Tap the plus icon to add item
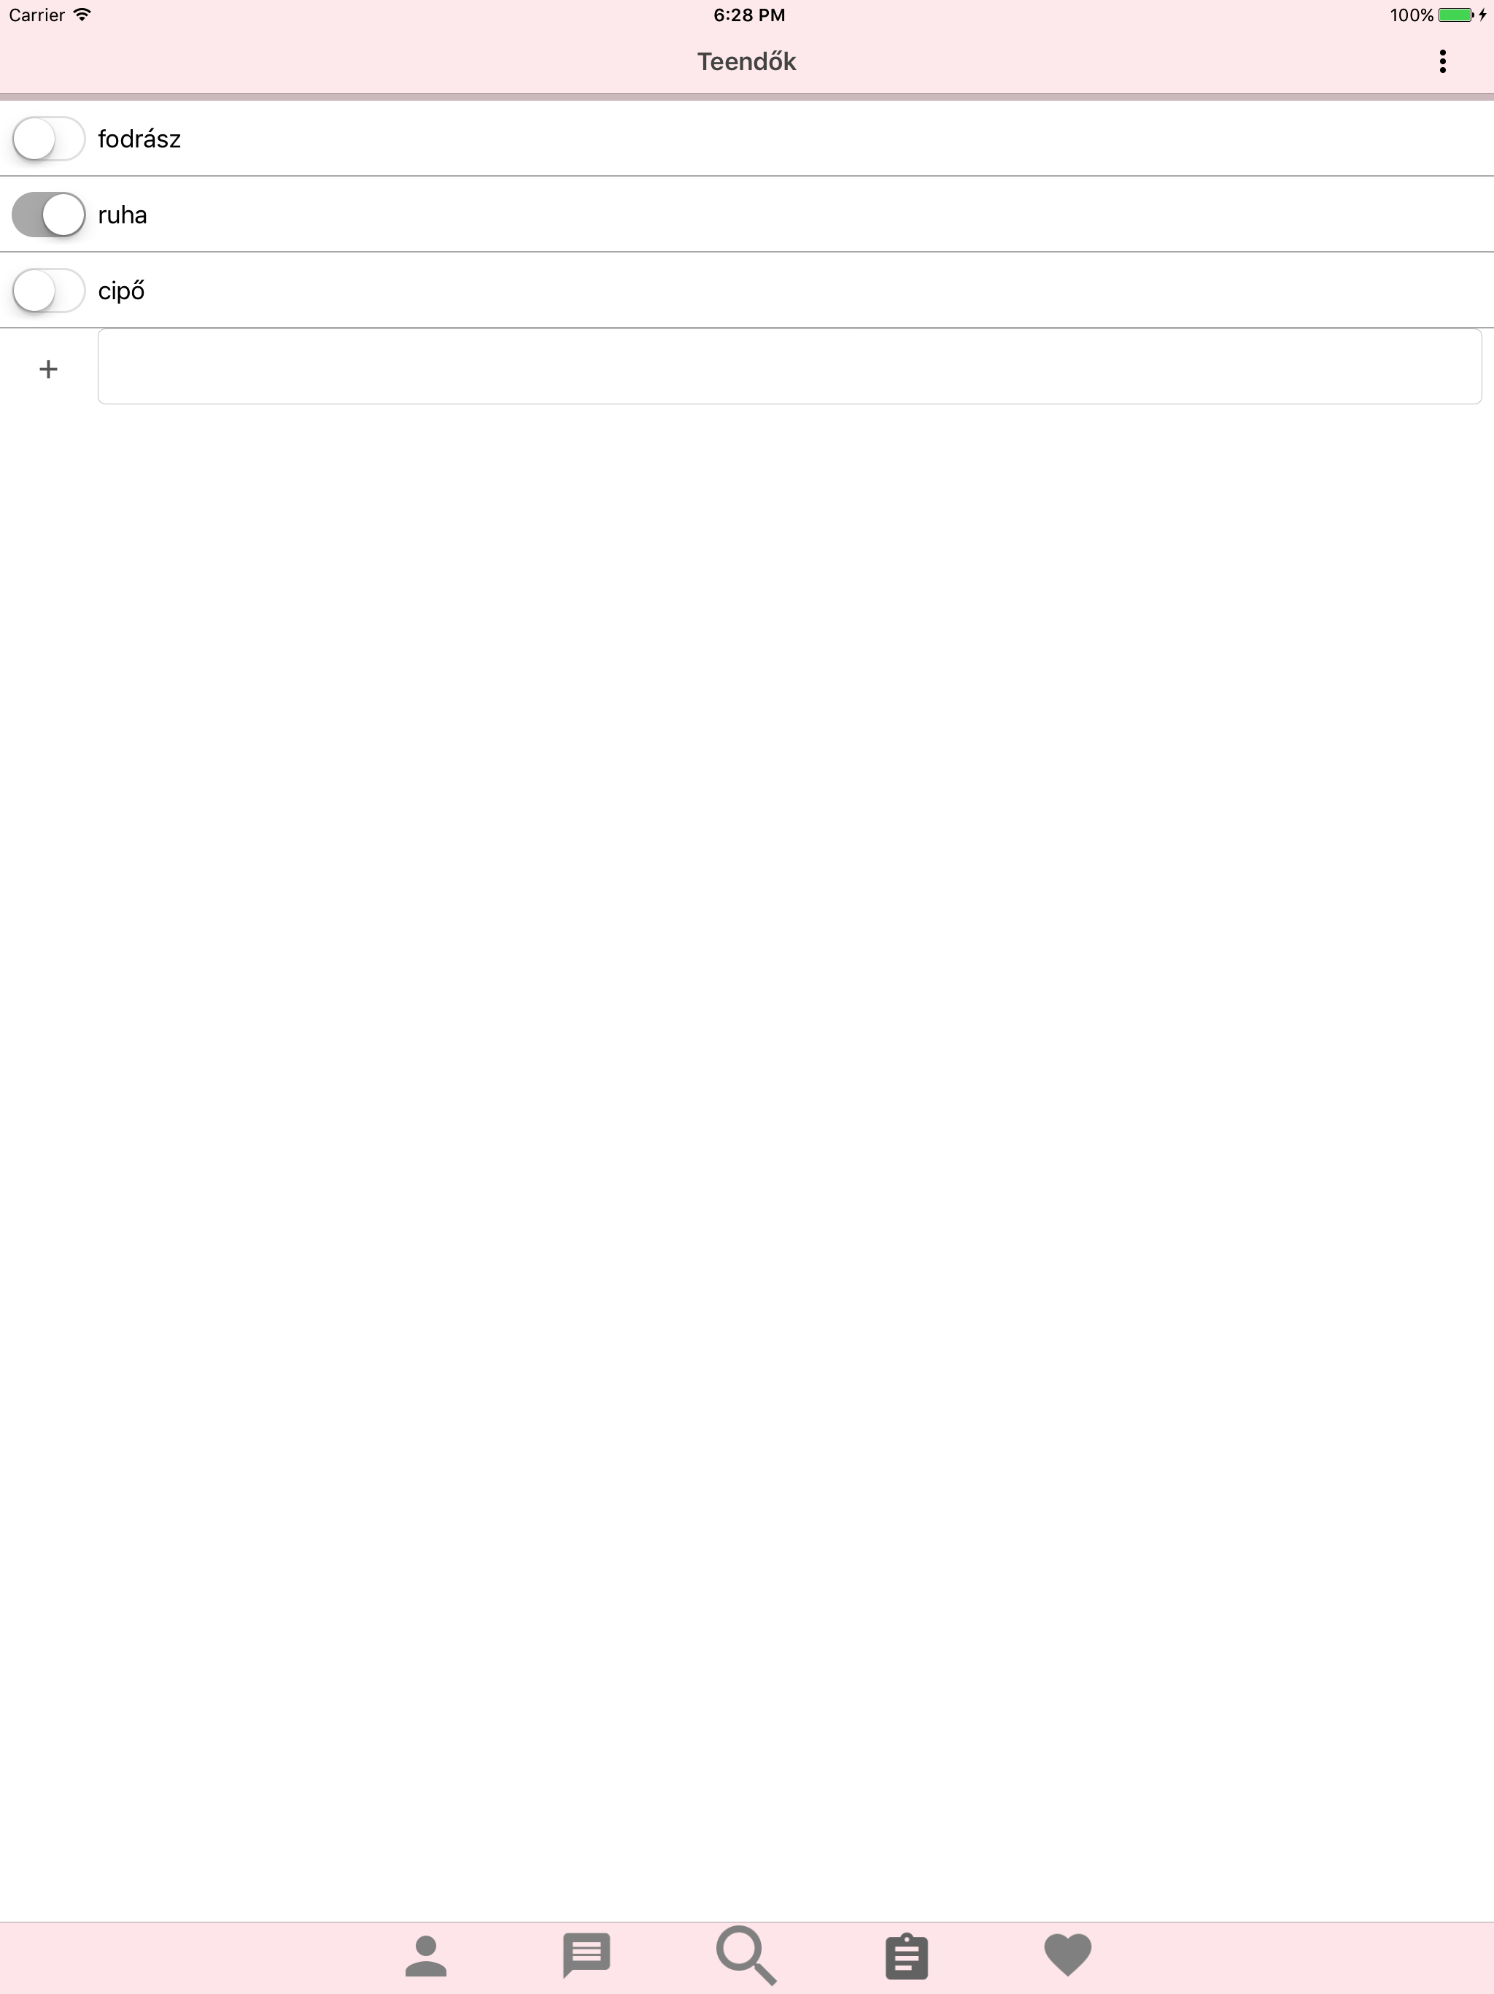1494x1994 pixels. [49, 369]
